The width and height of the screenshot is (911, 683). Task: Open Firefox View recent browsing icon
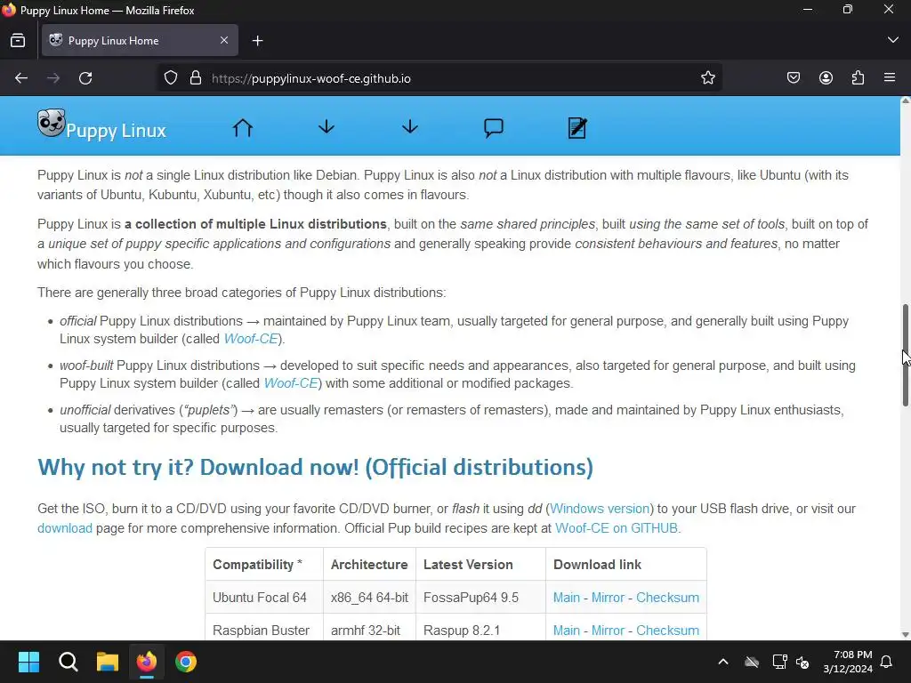click(18, 40)
